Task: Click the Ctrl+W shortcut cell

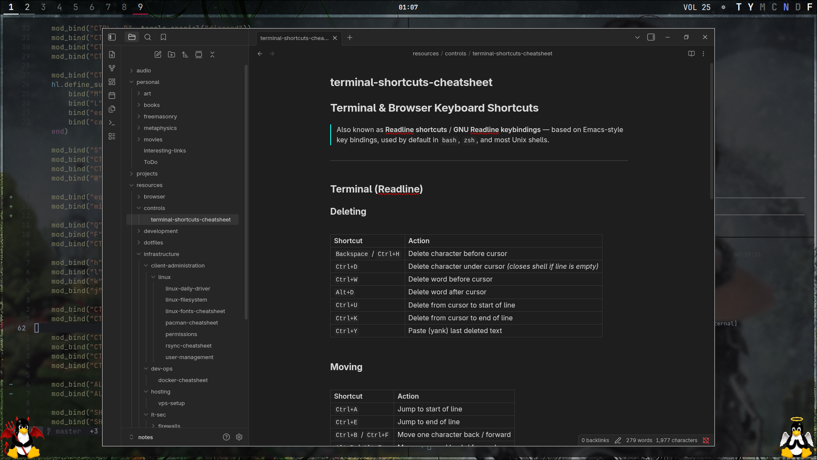Action: (x=367, y=279)
